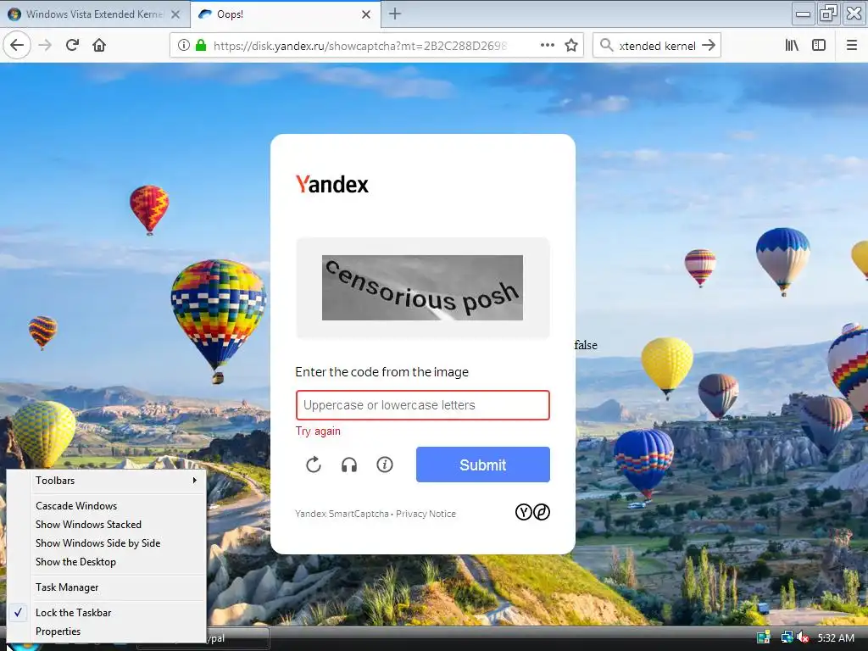Select Show the Desktop
868x651 pixels.
point(106,562)
